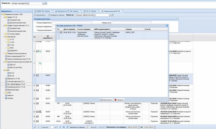The image size is (216, 129).
Task: Open the номеру накладной search-by dropdown
Action: coord(28,3)
